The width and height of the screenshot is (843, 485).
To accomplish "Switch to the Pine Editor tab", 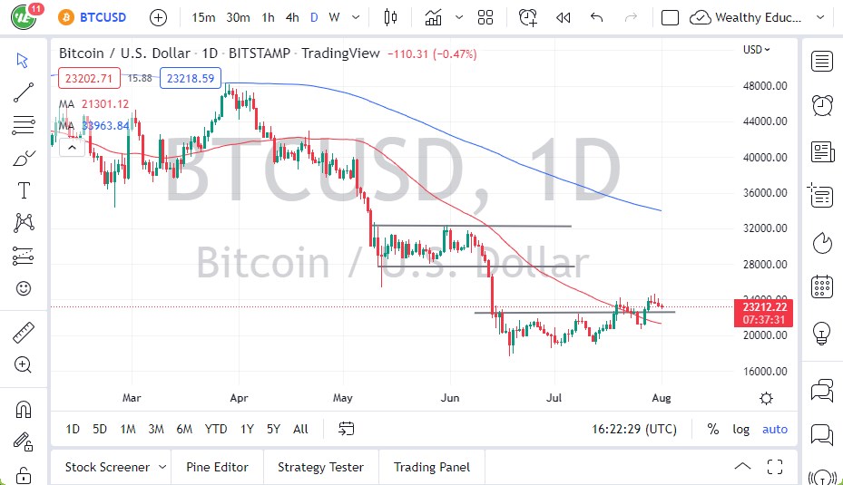I will pos(218,467).
